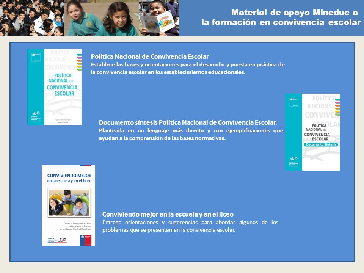Click text 'Planteada en un lenguaje más directo'

click(x=151, y=130)
